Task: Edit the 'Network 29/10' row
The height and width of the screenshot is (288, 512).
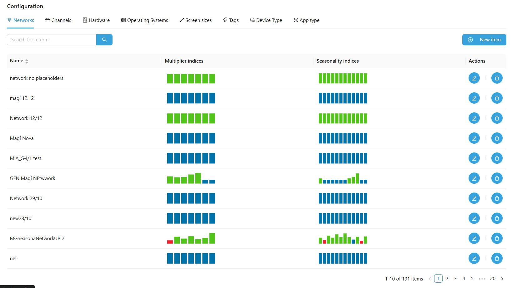Action: (x=474, y=198)
